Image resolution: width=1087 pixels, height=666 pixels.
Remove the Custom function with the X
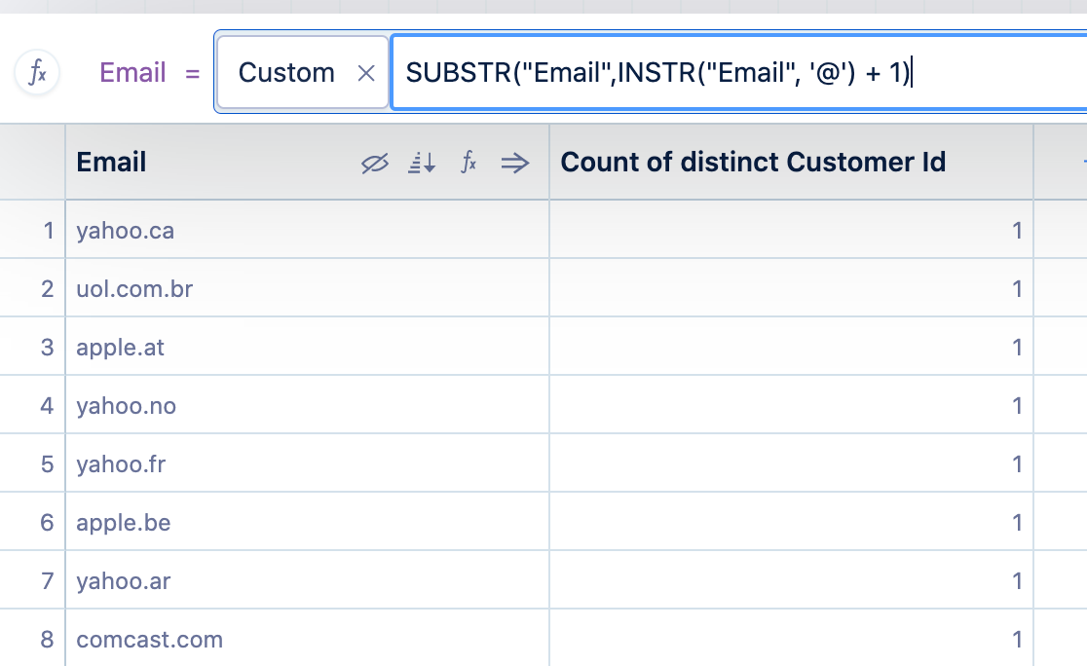(x=366, y=73)
